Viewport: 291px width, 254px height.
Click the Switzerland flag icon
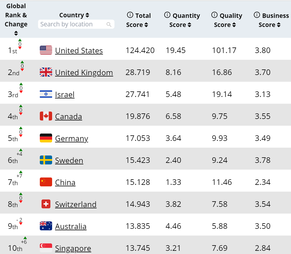click(46, 204)
